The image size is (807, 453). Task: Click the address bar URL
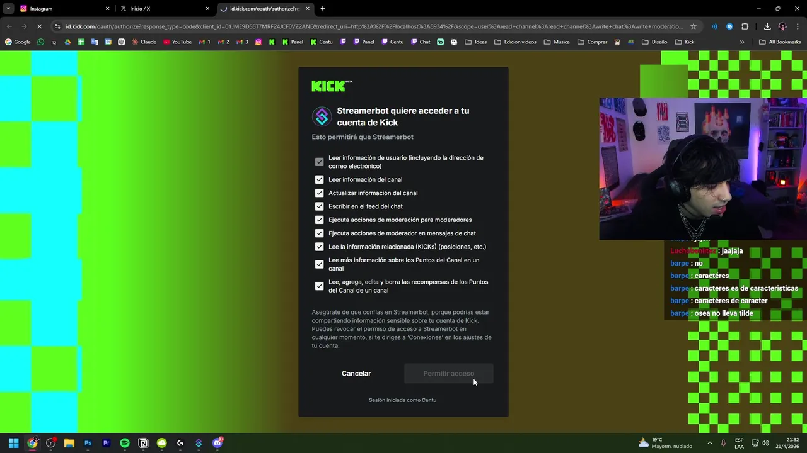point(374,26)
